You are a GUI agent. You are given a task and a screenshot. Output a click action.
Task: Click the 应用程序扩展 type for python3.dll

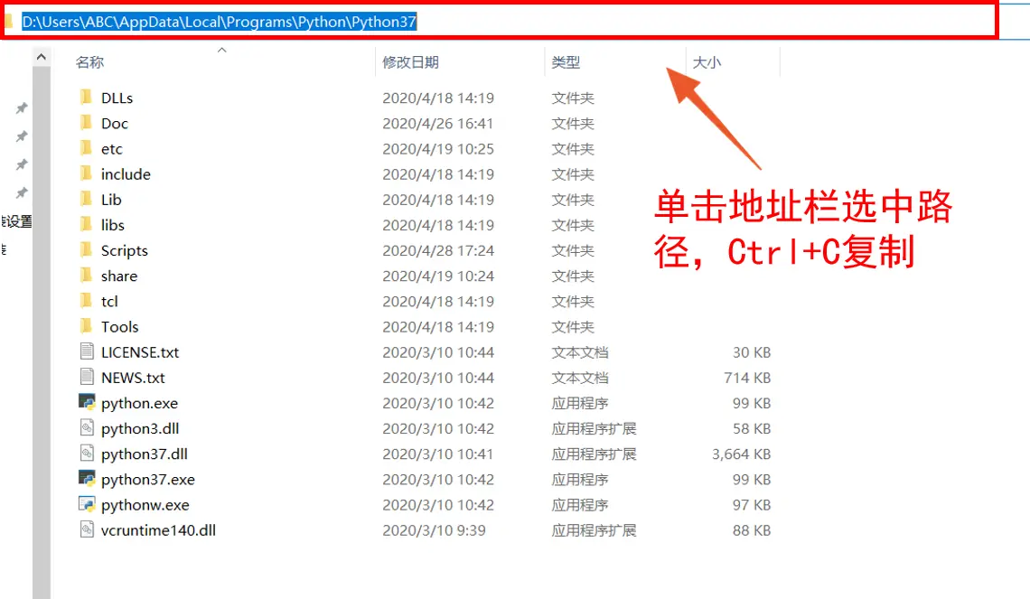coord(594,429)
